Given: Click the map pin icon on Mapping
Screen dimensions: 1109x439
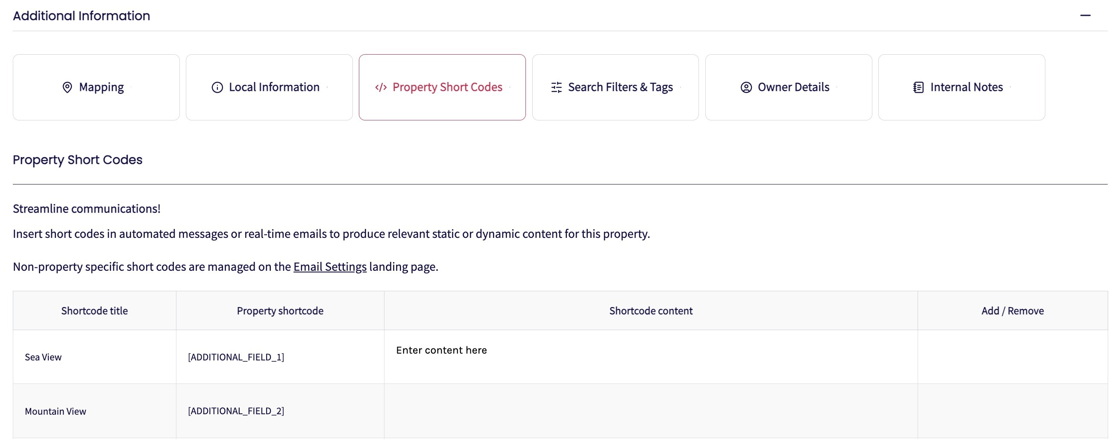Looking at the screenshot, I should (67, 88).
